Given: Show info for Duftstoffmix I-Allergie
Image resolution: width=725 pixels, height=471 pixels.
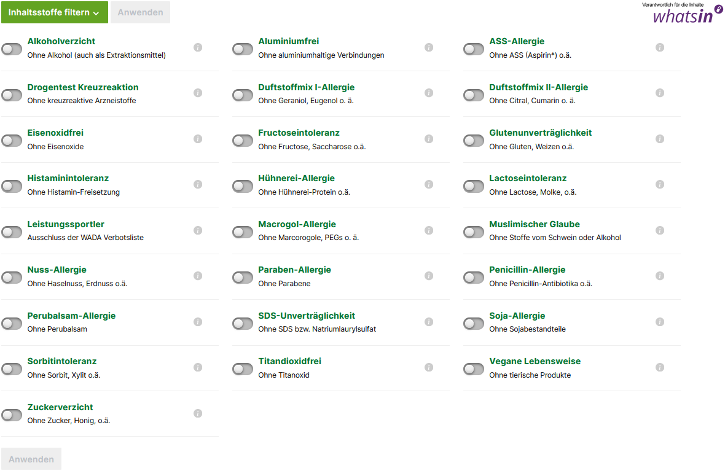Looking at the screenshot, I should (429, 93).
